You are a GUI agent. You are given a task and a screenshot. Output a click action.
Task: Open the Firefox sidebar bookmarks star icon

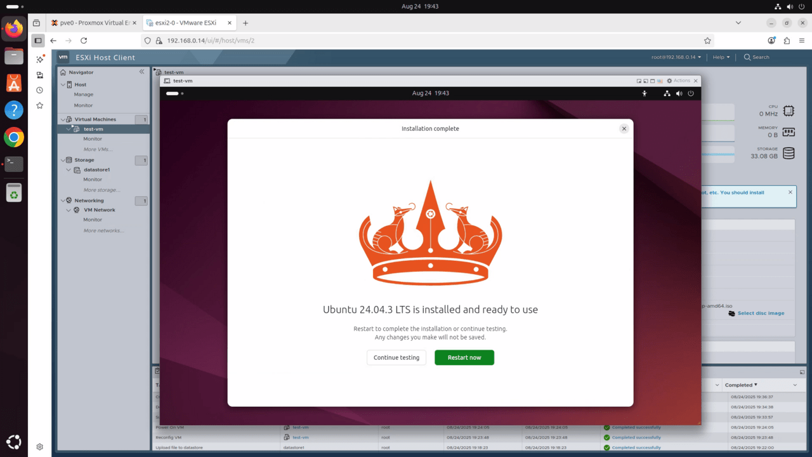point(39,105)
